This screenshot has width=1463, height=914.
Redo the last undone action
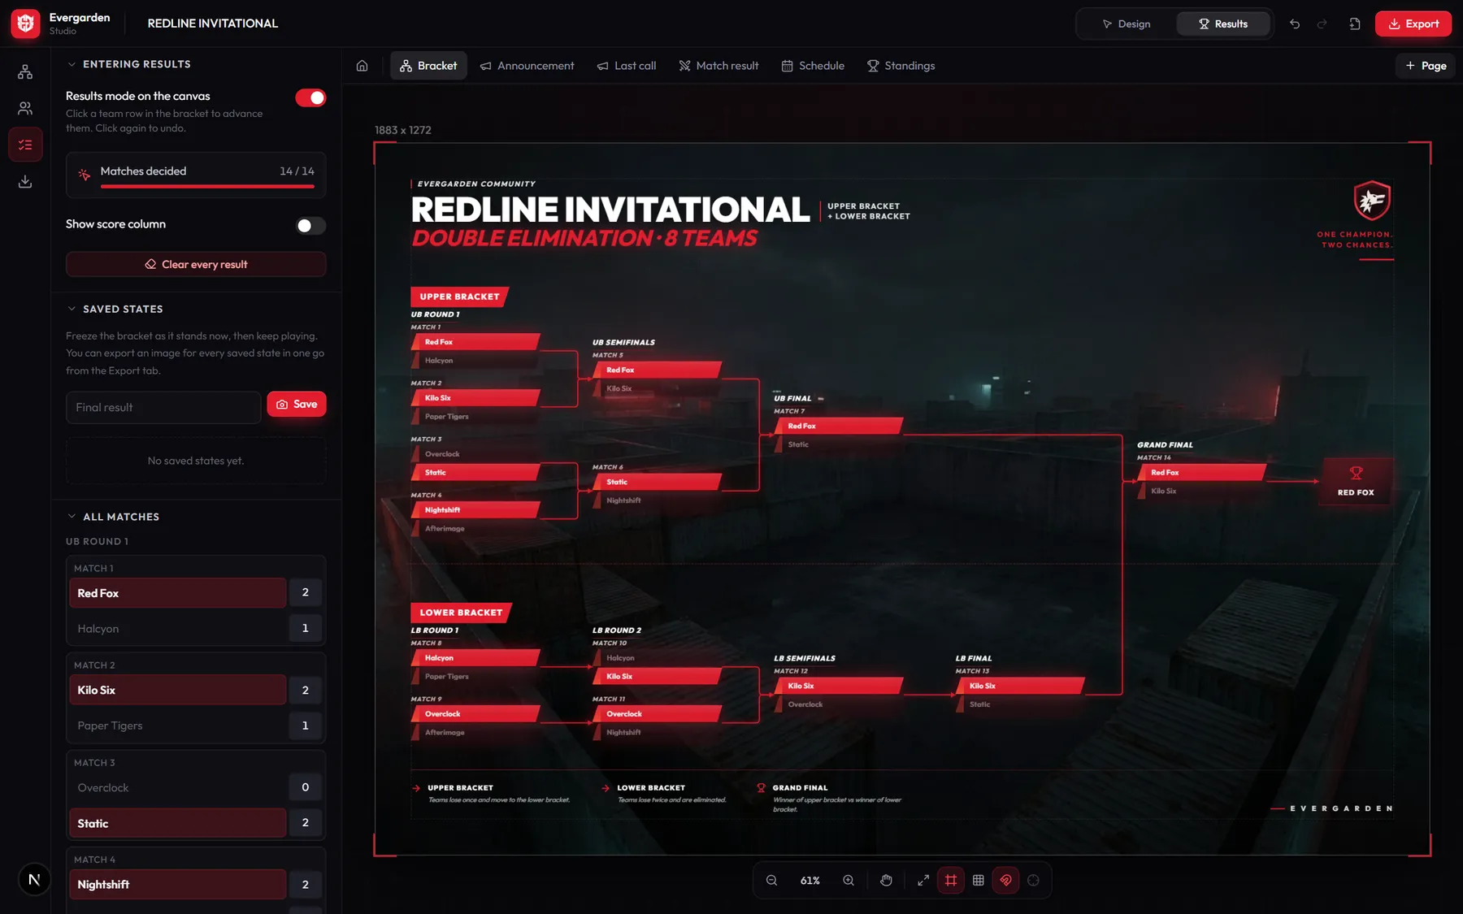point(1322,24)
